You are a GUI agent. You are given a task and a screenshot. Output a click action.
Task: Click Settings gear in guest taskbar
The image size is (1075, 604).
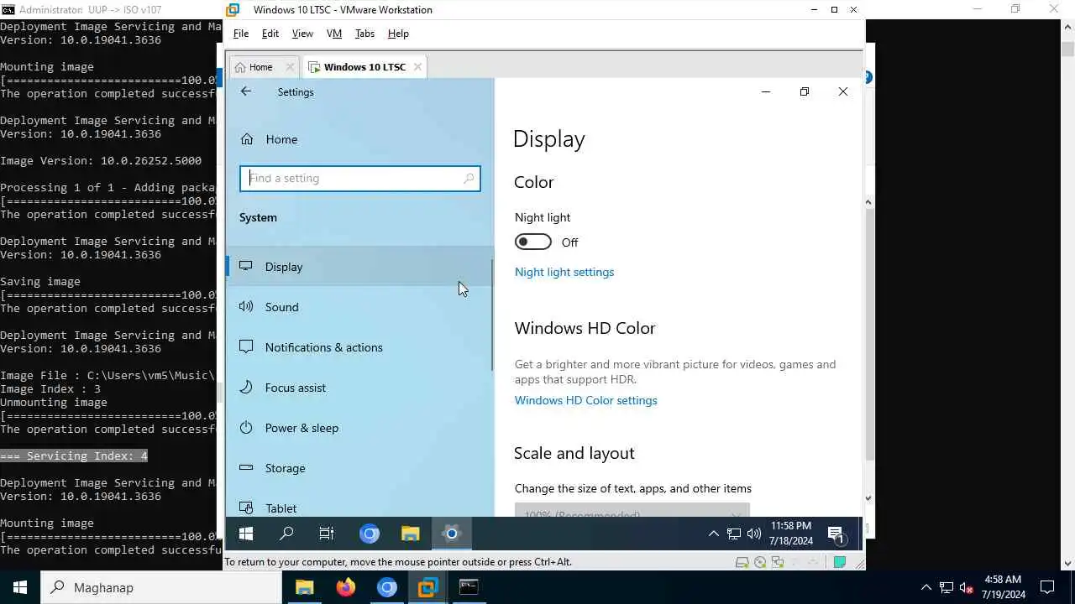[x=451, y=534]
